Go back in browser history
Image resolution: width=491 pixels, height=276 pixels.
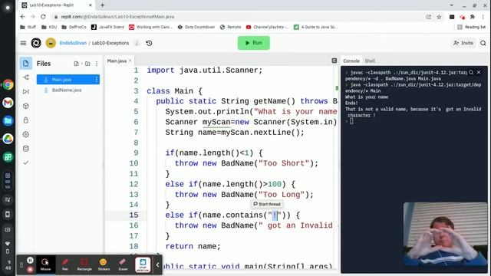[22, 17]
